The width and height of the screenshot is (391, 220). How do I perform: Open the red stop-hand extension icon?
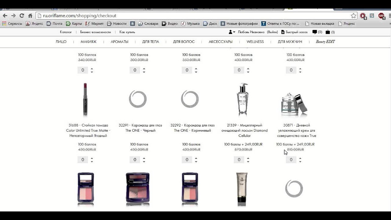click(363, 16)
